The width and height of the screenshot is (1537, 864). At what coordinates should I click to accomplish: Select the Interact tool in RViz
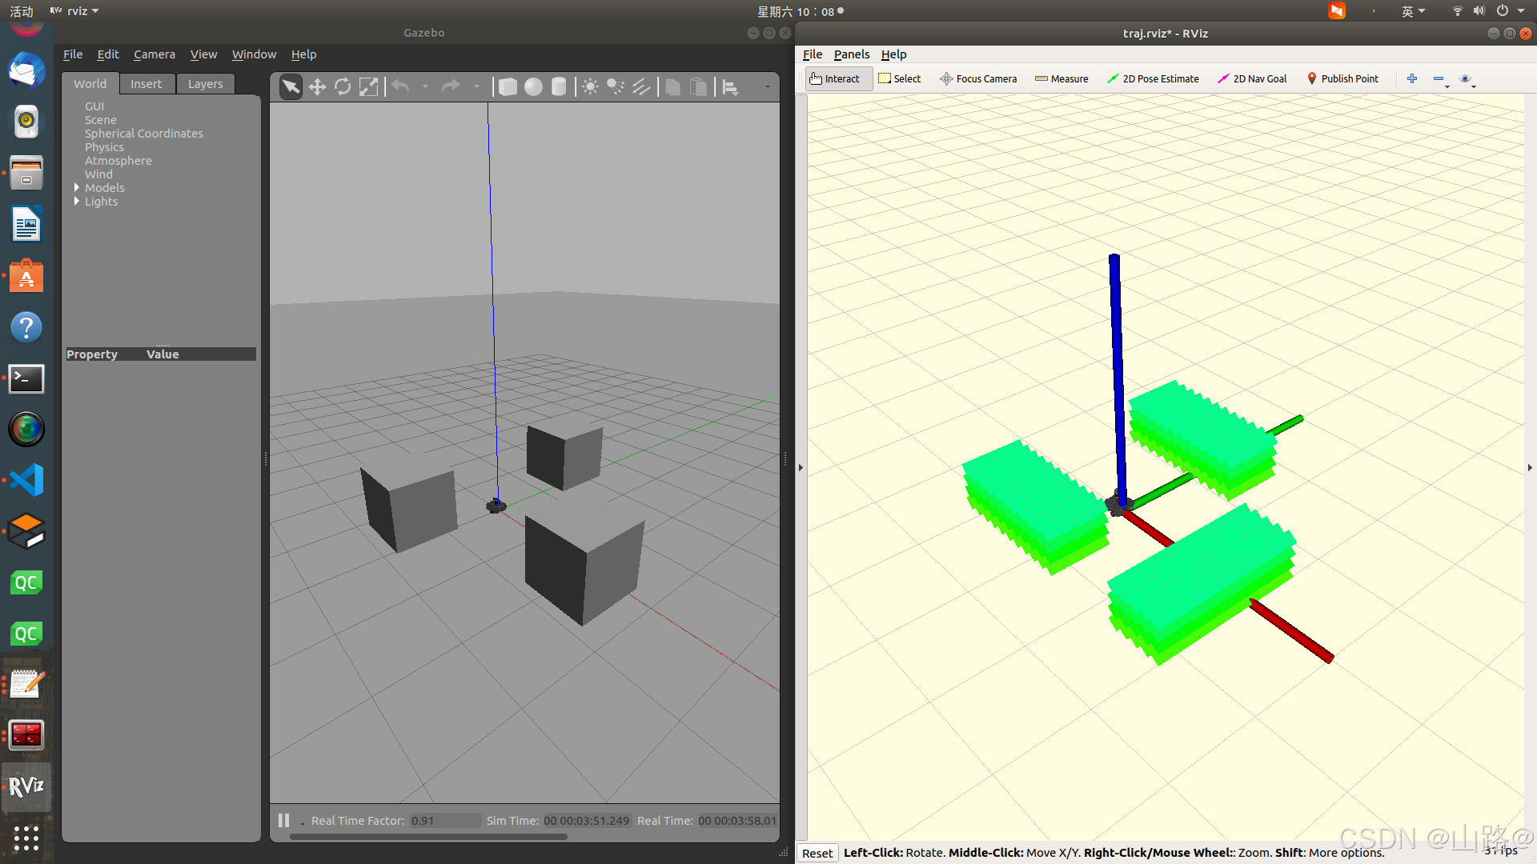coord(836,78)
